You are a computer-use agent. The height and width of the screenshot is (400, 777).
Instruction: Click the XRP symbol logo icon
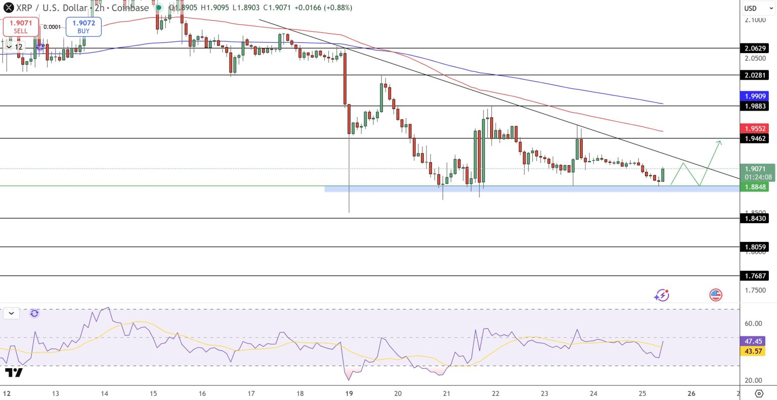[9, 8]
